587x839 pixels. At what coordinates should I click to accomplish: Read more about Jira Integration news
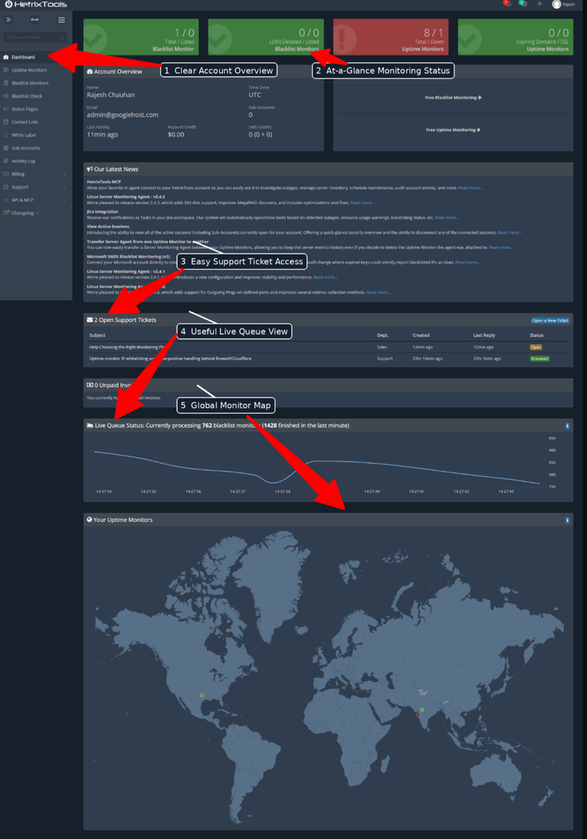(447, 218)
